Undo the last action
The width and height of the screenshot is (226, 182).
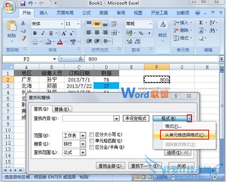click(30, 3)
